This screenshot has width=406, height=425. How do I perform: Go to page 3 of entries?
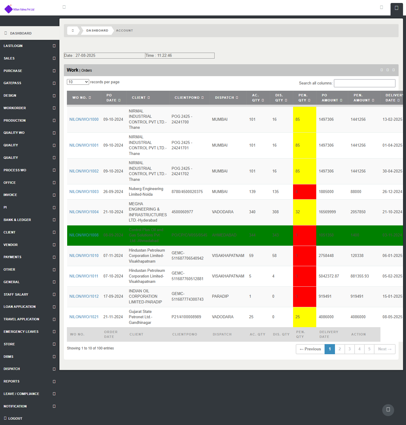(x=350, y=349)
